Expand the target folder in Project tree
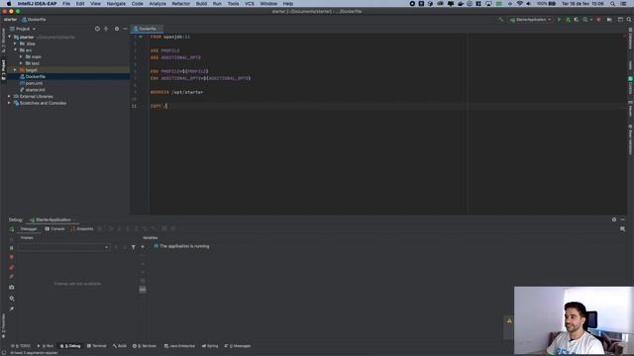The image size is (634, 356). click(16, 70)
